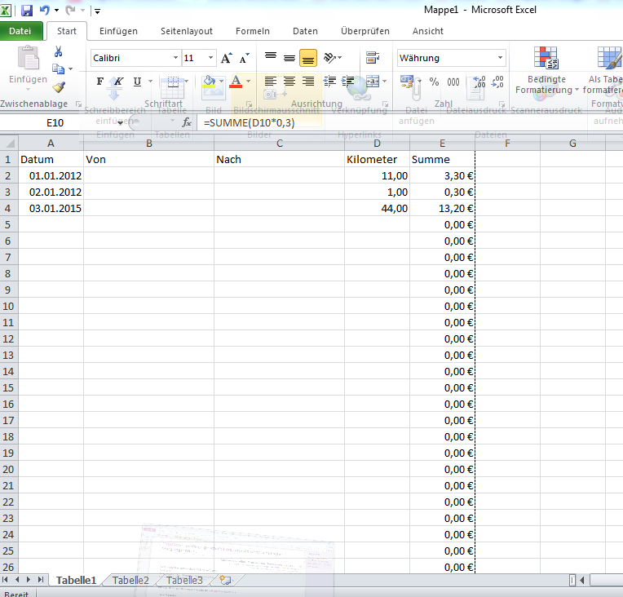Select the Format Painter brush
Viewport: 623px width, 597px height.
59,87
